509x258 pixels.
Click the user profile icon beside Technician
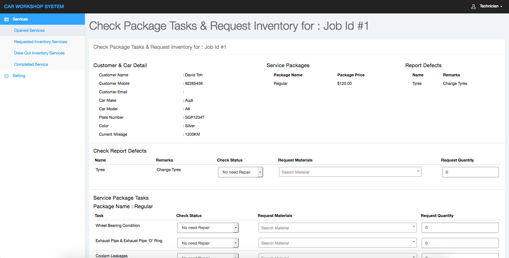[474, 6]
